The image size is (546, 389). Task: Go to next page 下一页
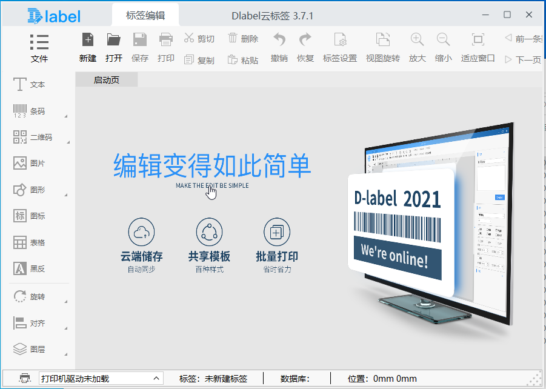(523, 60)
